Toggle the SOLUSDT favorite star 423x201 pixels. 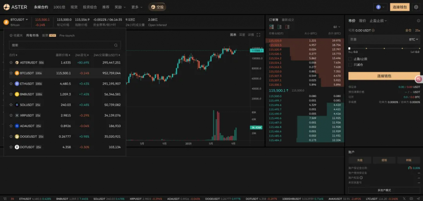[11, 105]
